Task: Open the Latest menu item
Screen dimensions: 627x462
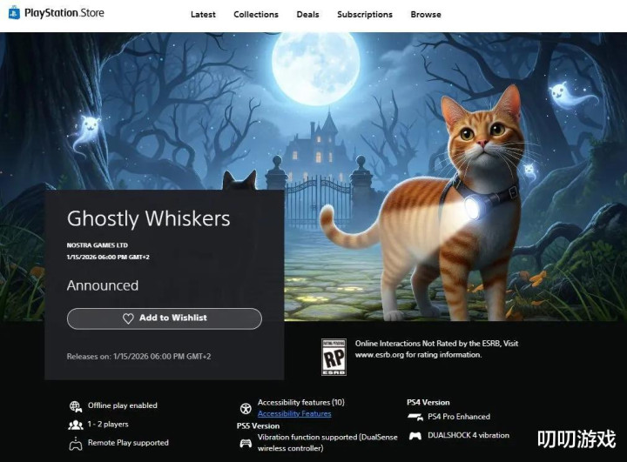Action: pos(203,15)
